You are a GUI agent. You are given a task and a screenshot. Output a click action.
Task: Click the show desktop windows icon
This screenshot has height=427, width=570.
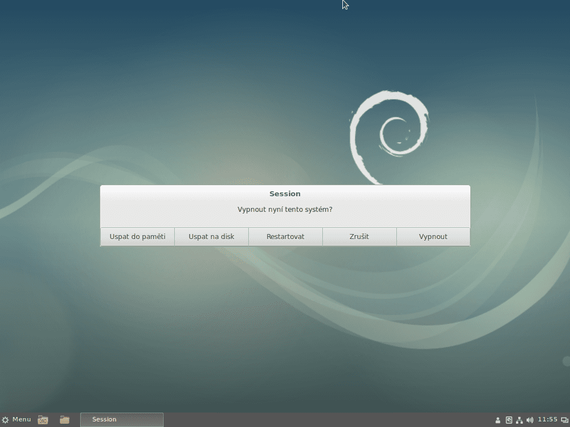click(x=564, y=420)
